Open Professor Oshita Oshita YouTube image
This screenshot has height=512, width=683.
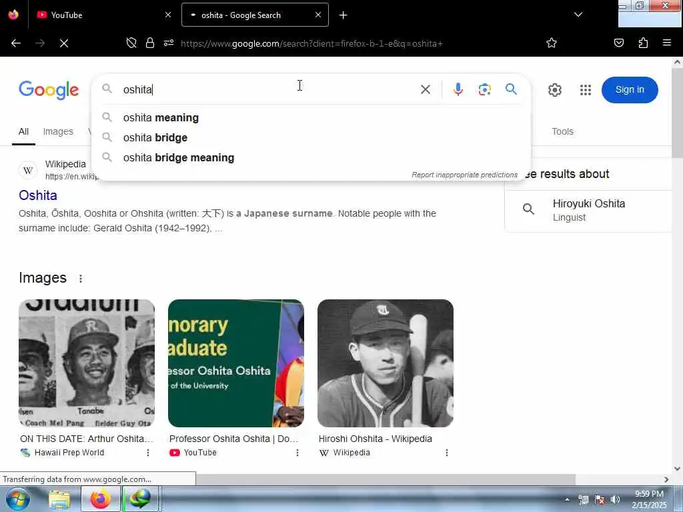[236, 363]
